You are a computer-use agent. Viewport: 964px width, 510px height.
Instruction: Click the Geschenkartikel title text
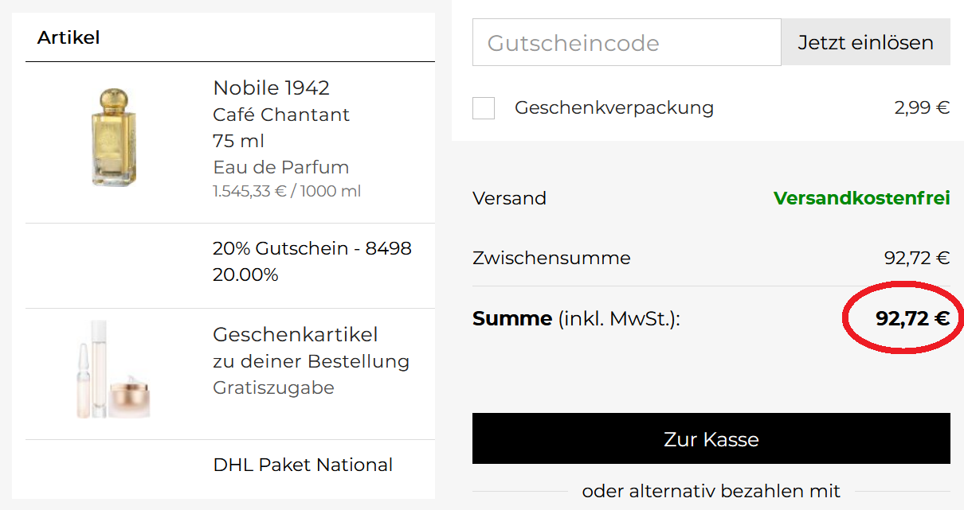coord(295,334)
